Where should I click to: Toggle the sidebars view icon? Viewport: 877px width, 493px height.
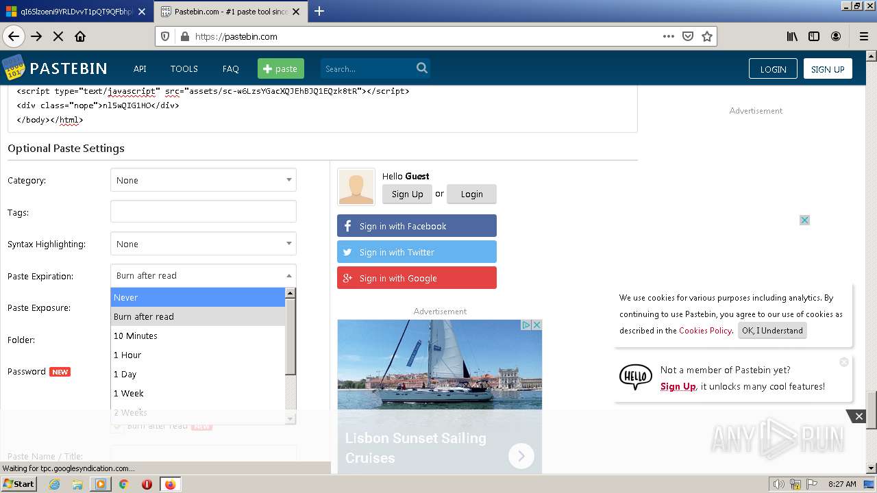tap(814, 36)
